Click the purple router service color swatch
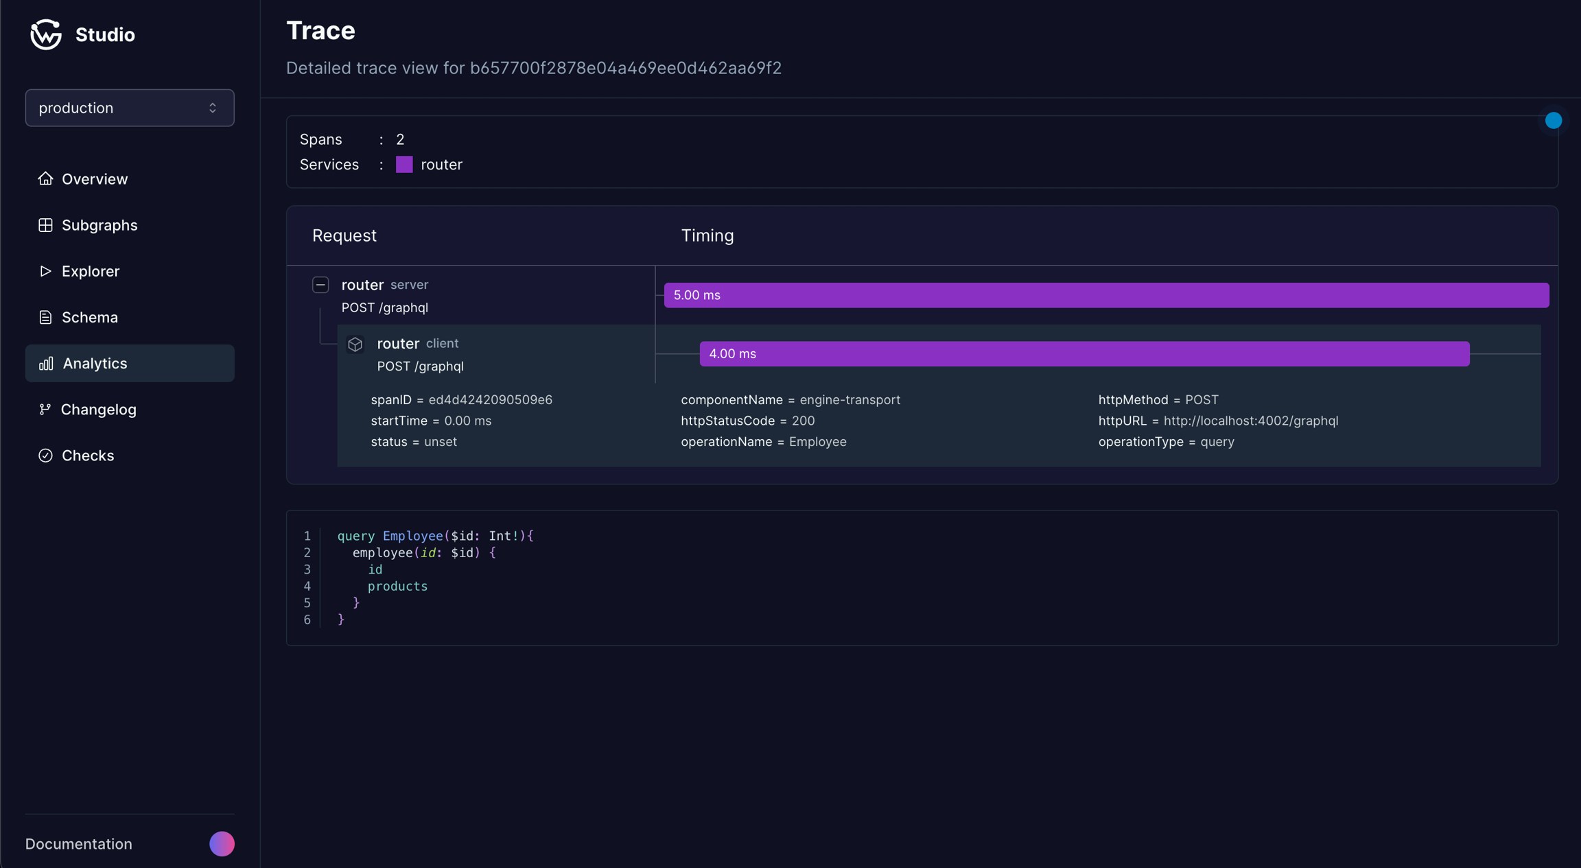 404,164
